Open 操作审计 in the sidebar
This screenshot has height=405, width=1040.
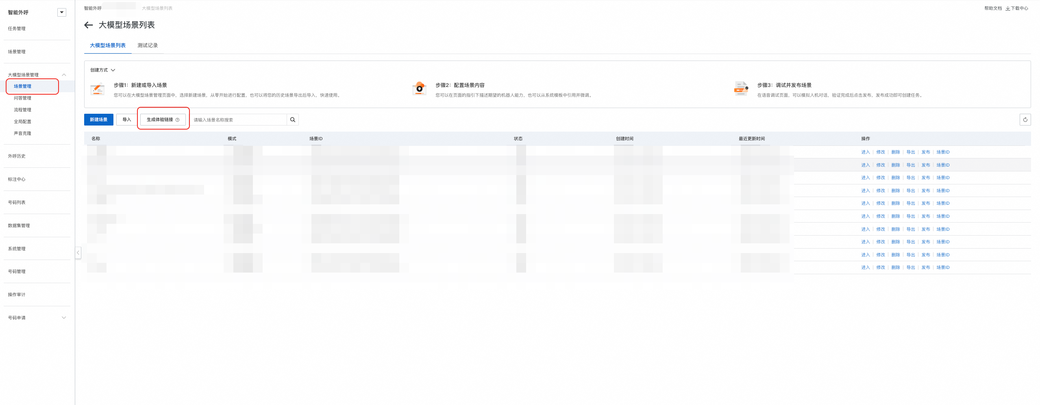click(x=17, y=295)
